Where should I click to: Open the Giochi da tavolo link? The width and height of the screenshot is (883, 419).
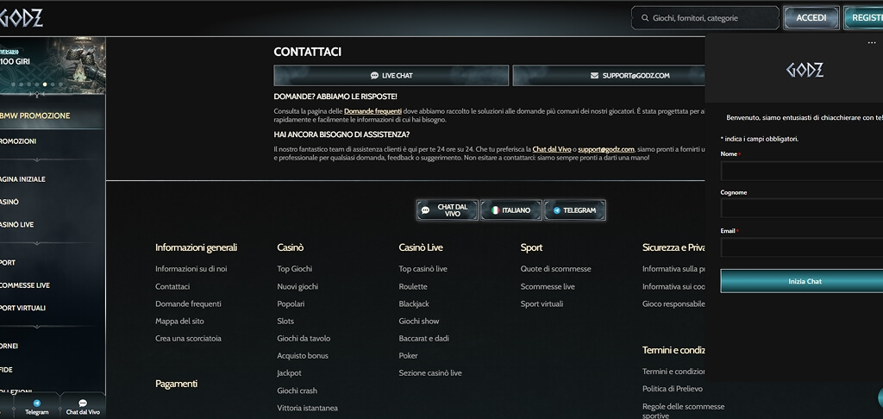(x=304, y=339)
